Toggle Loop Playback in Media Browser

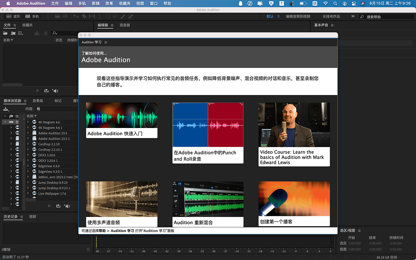58,206
